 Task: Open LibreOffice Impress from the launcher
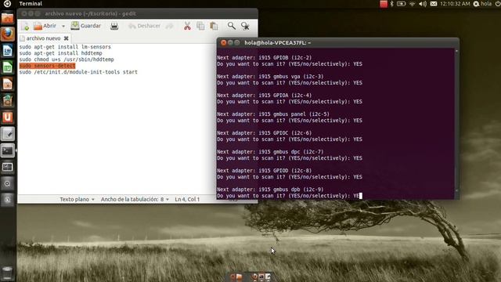[8, 84]
